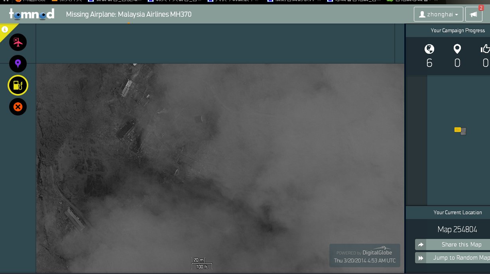Image resolution: width=490 pixels, height=274 pixels.
Task: Click the globe maps-explored icon
Action: coord(429,49)
